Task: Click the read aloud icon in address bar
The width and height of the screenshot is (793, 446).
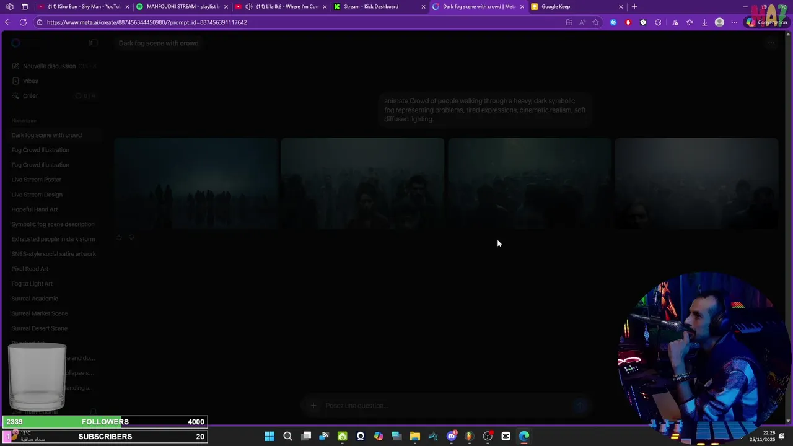Action: (582, 22)
